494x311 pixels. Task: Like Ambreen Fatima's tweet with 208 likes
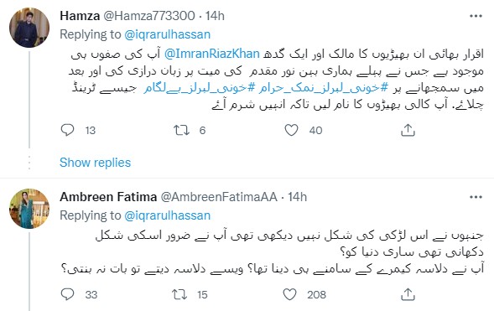[x=289, y=294]
